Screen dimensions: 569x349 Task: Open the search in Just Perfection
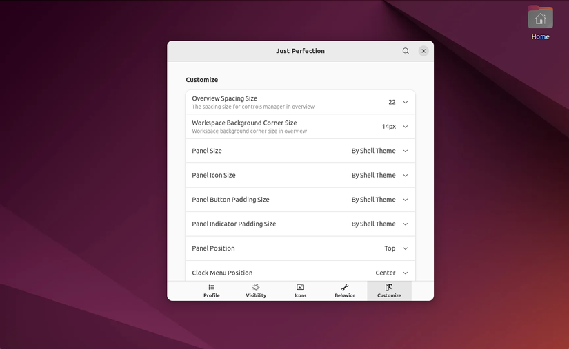tap(406, 51)
